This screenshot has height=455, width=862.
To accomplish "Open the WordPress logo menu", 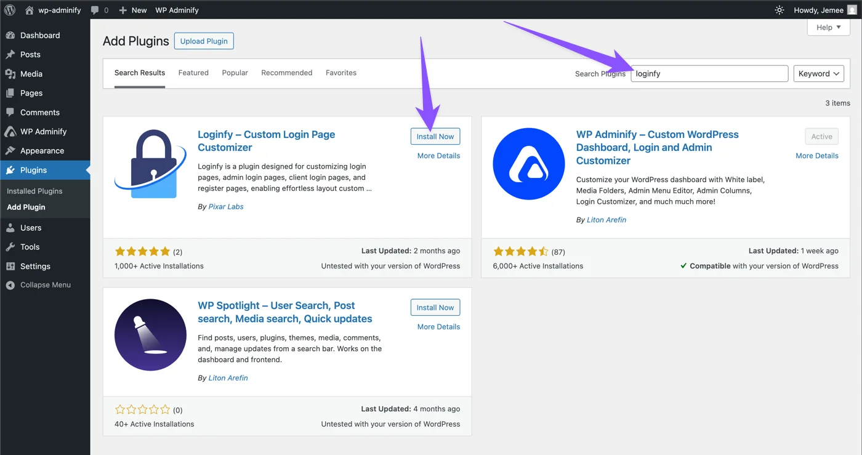I will (9, 10).
